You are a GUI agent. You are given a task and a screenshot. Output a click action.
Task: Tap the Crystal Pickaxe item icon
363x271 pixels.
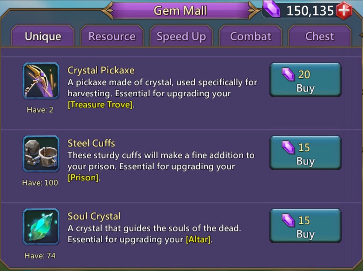point(41,81)
